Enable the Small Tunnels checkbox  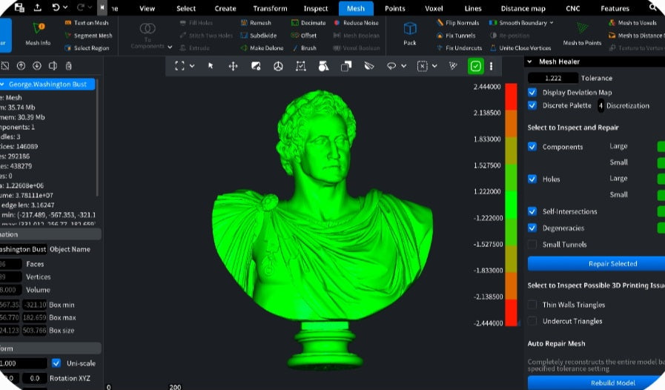click(x=532, y=244)
